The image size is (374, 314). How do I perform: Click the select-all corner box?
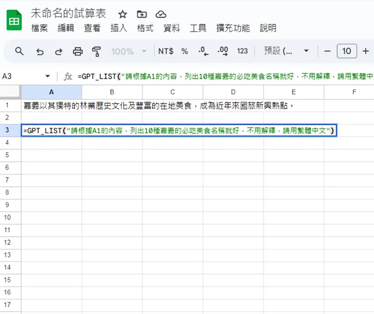pos(10,91)
